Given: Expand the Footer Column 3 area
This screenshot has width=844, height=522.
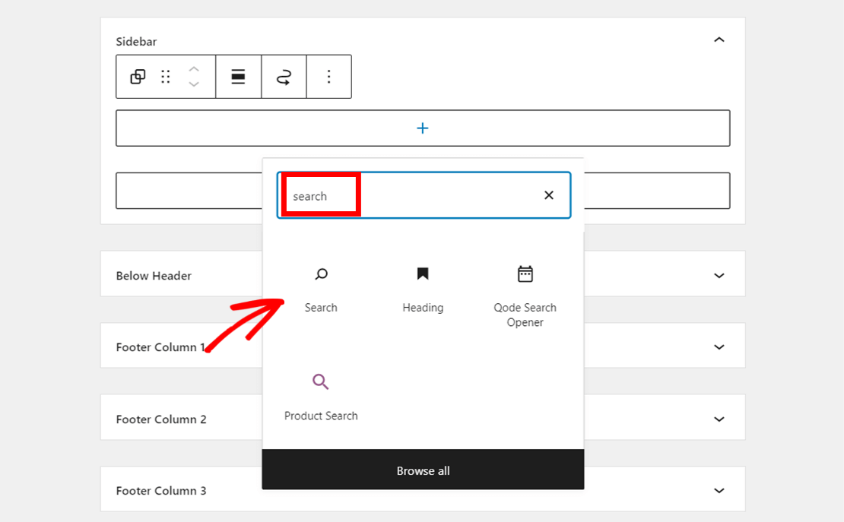Looking at the screenshot, I should 719,490.
